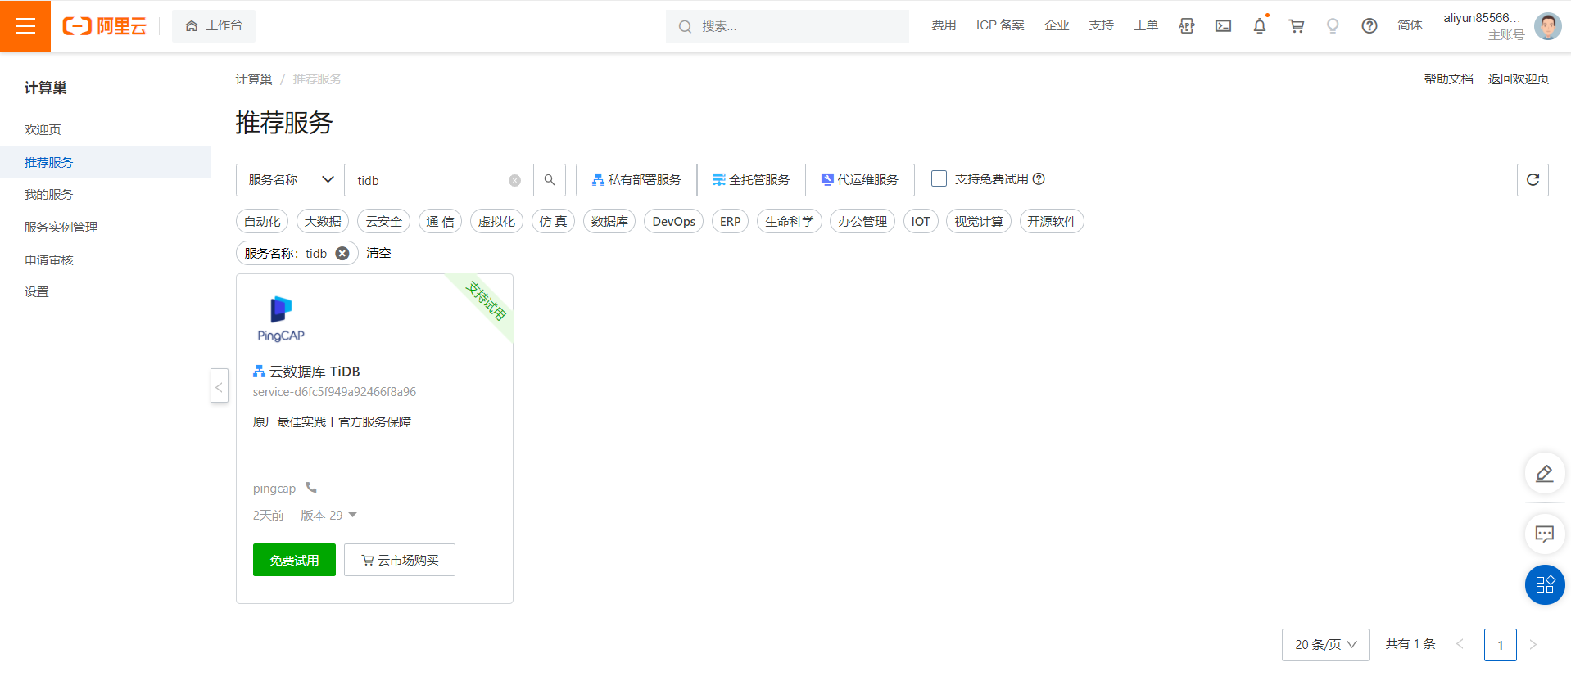1571x676 pixels.
Task: Filter by 私有部署服务
Action: coord(636,180)
